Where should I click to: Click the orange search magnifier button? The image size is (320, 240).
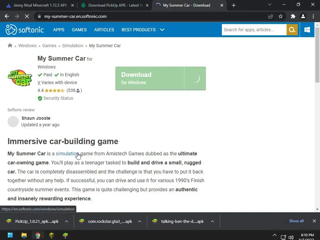tap(292, 30)
